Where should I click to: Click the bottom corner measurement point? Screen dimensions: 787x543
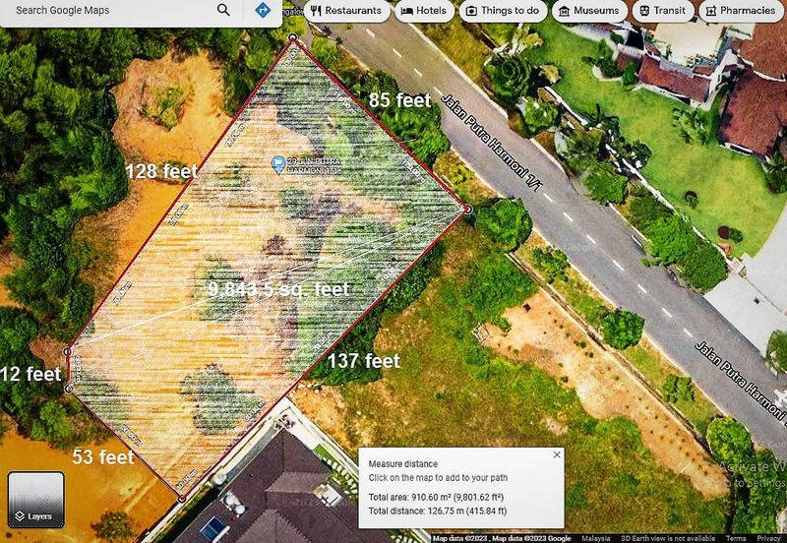coord(182,498)
